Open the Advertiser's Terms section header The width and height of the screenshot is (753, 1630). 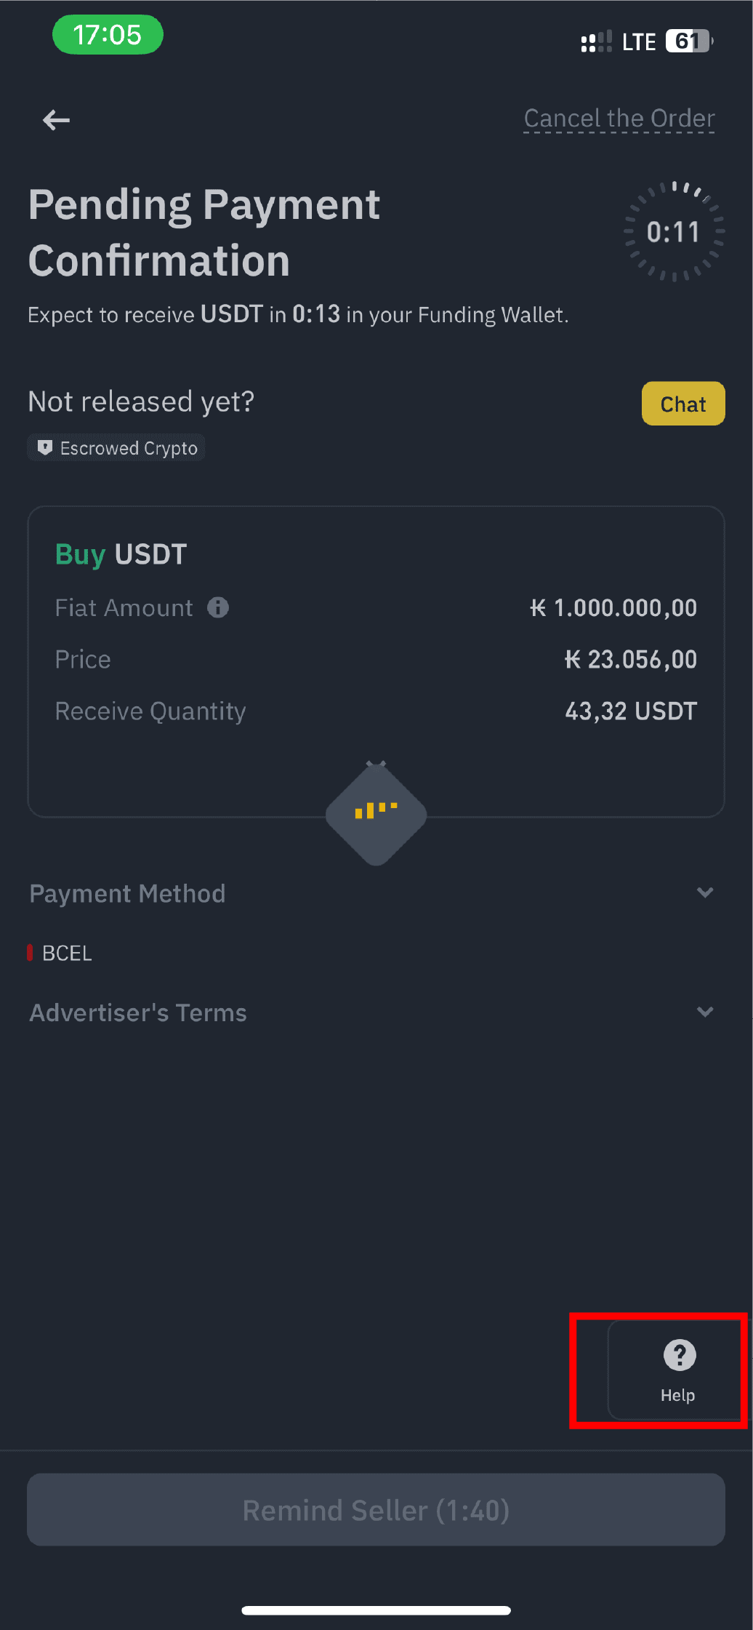138,1012
